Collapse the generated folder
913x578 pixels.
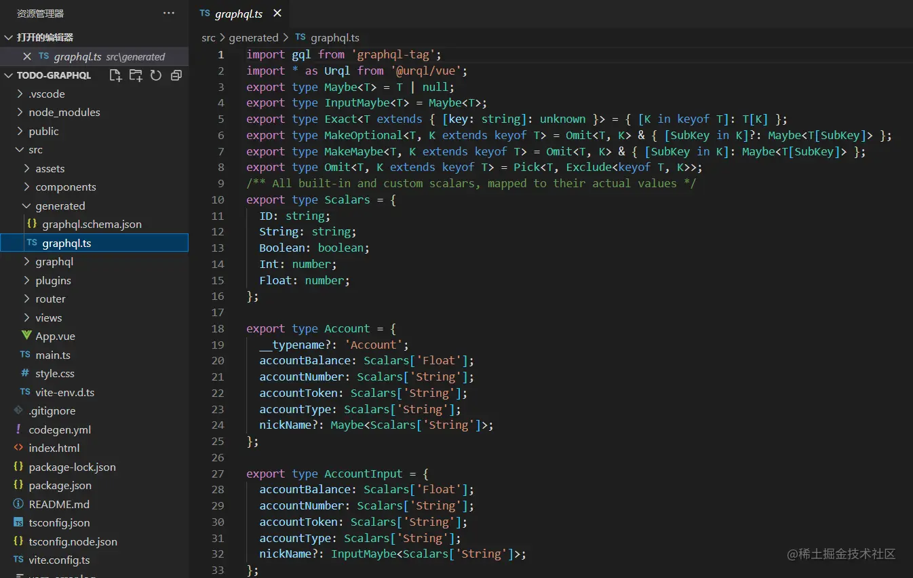point(26,206)
